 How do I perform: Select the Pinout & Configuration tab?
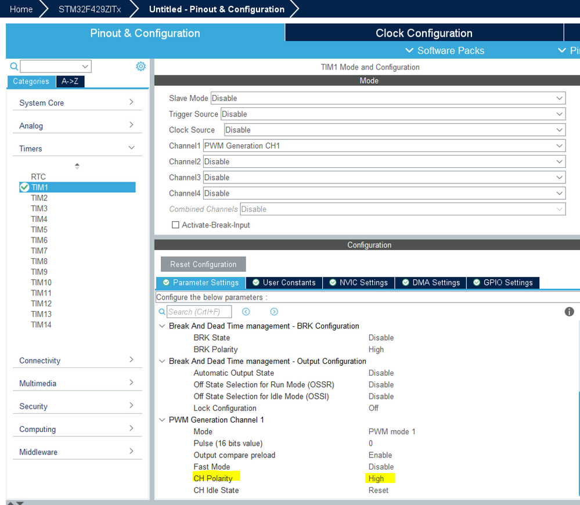coord(145,33)
